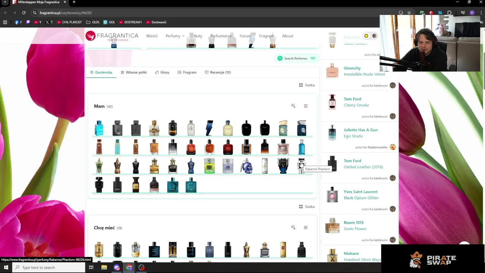Open the Fragram profile tab
Viewport: 485px width, 273px height.
(187, 72)
